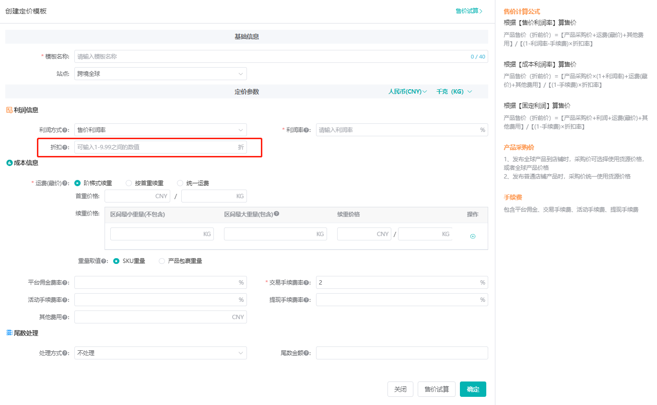This screenshot has width=657, height=405.
Task: Click the add row icon in 操作 column
Action: click(x=472, y=236)
